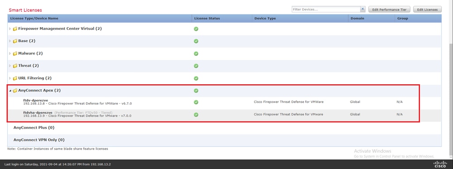The height and width of the screenshot is (169, 453).
Task: Click the Threat folder icon
Action: coord(15,66)
